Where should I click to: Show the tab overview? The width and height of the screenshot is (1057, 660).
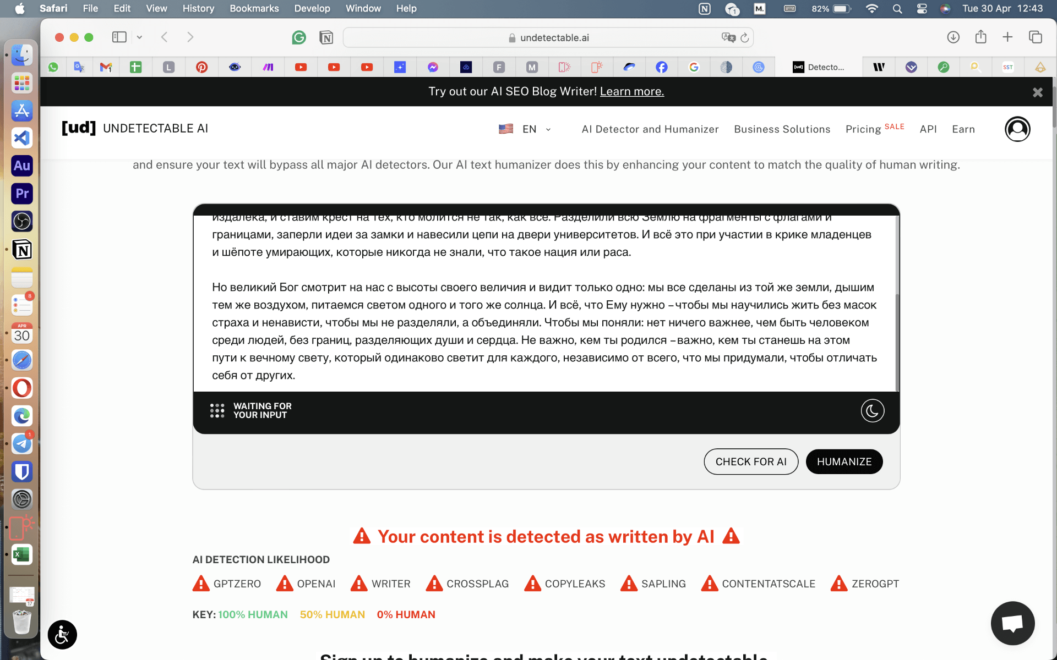[1035, 37]
